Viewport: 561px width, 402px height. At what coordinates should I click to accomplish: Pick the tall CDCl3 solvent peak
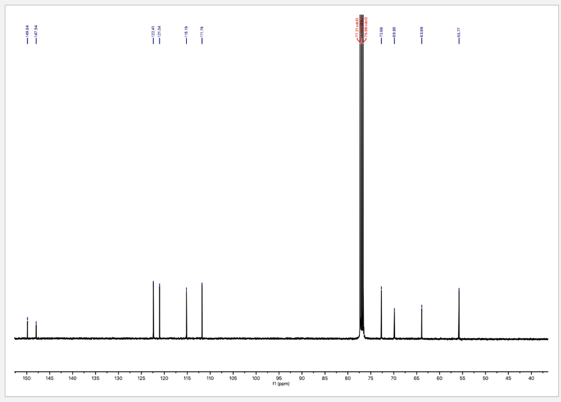click(x=362, y=175)
